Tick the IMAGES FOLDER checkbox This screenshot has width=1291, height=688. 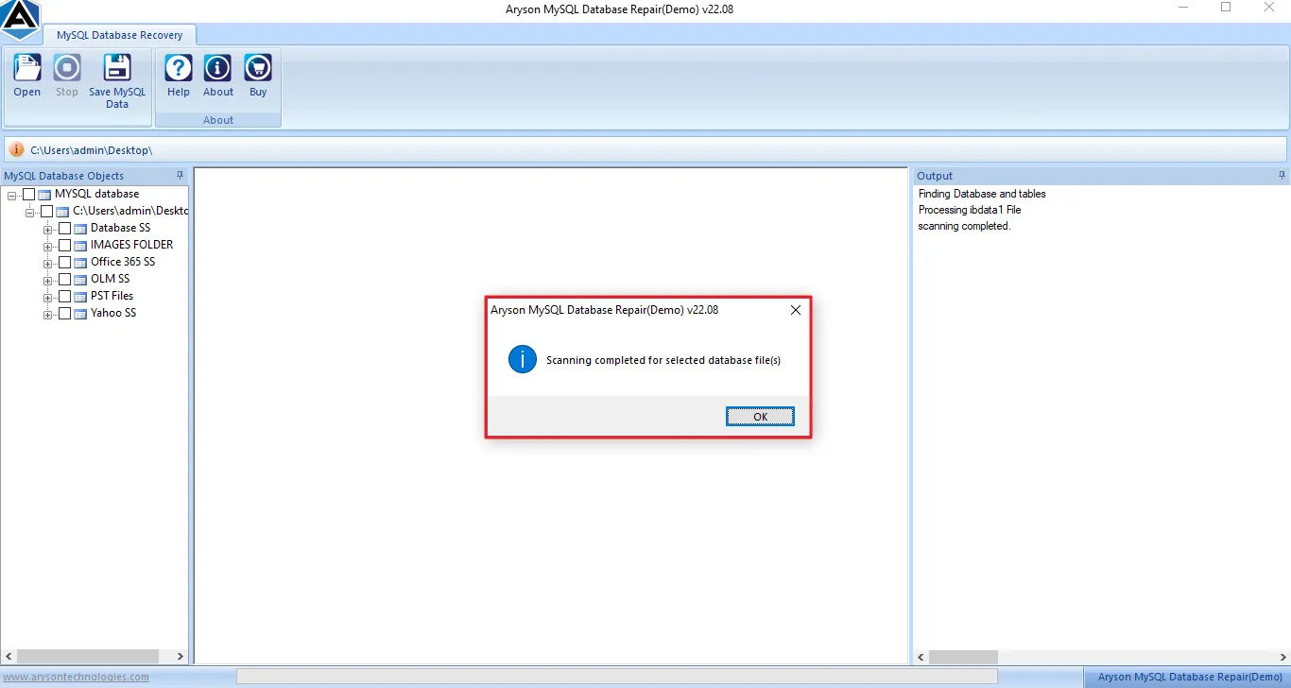(64, 245)
